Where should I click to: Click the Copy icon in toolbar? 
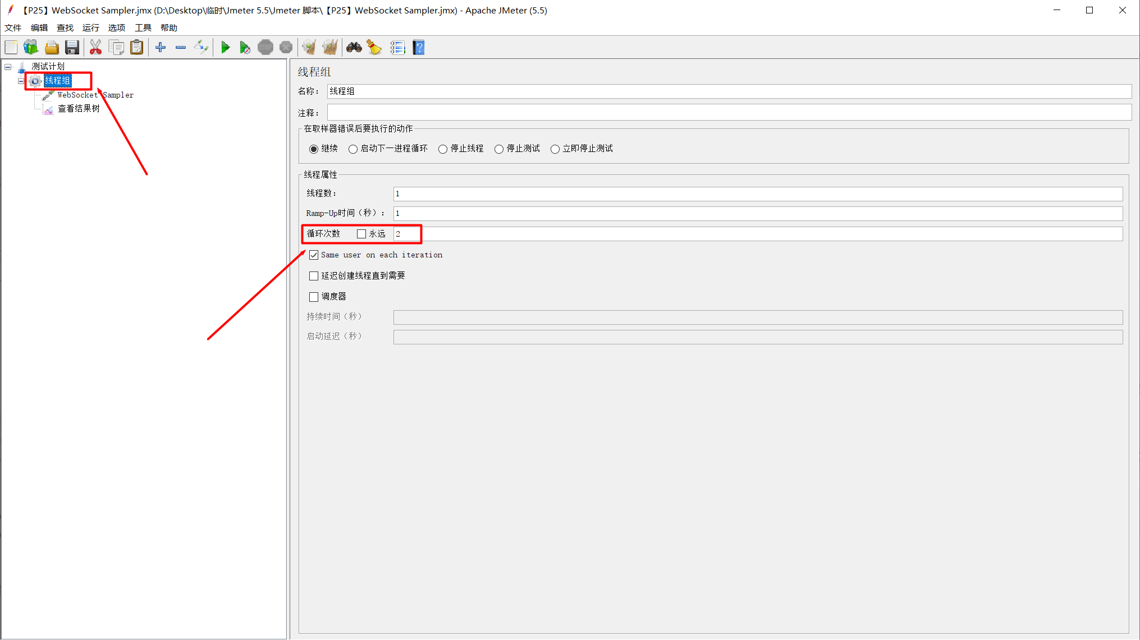116,48
